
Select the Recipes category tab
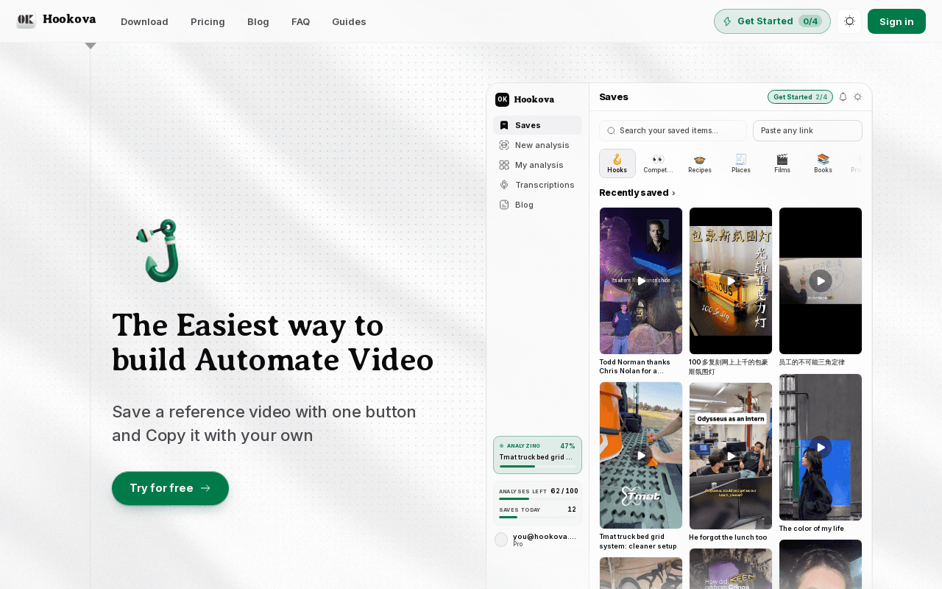point(700,163)
